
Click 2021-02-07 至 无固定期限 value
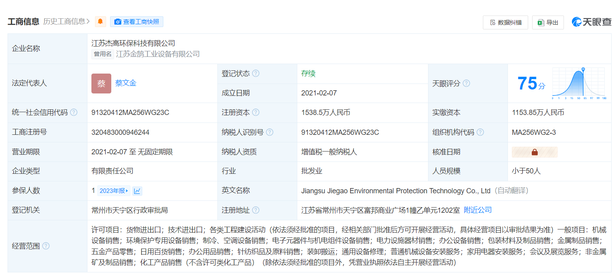pyautogui.click(x=132, y=152)
